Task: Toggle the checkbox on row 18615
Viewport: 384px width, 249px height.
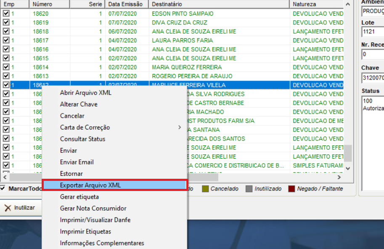Action: (6, 58)
